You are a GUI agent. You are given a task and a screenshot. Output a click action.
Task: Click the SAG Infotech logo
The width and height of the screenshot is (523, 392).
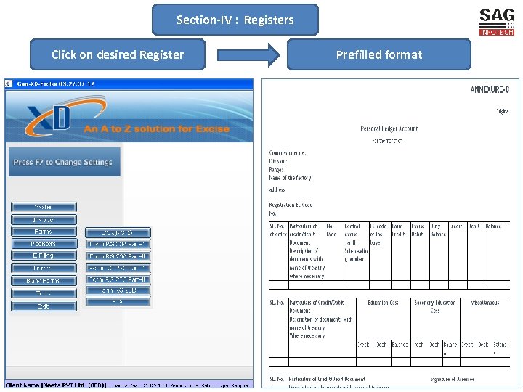tap(497, 23)
